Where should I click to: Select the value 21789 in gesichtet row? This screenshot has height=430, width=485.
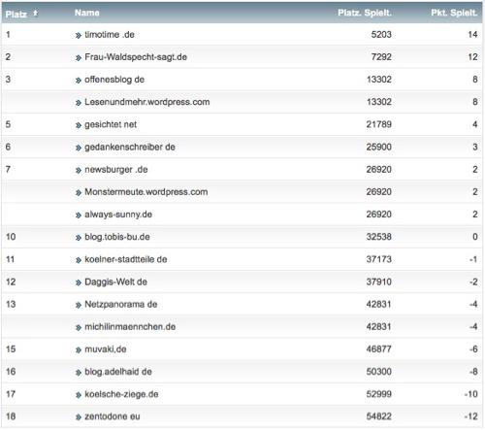coord(379,124)
